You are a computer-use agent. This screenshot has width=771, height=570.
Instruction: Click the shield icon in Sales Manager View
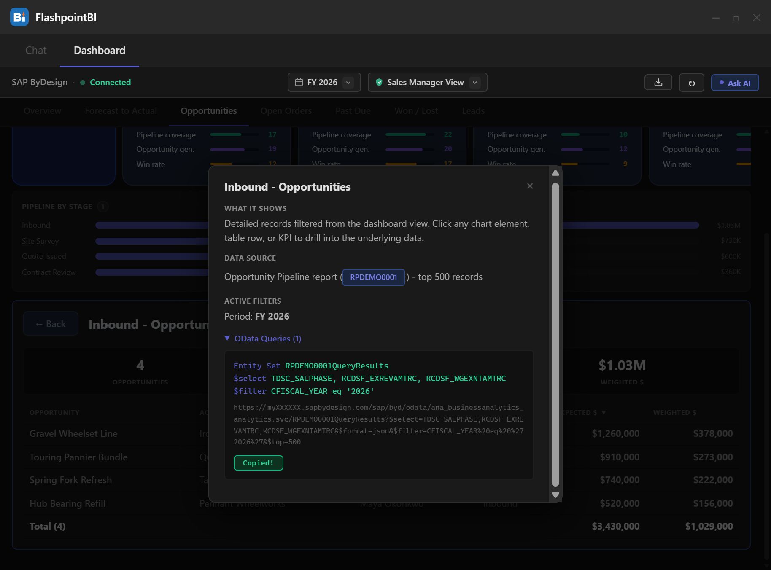(379, 82)
